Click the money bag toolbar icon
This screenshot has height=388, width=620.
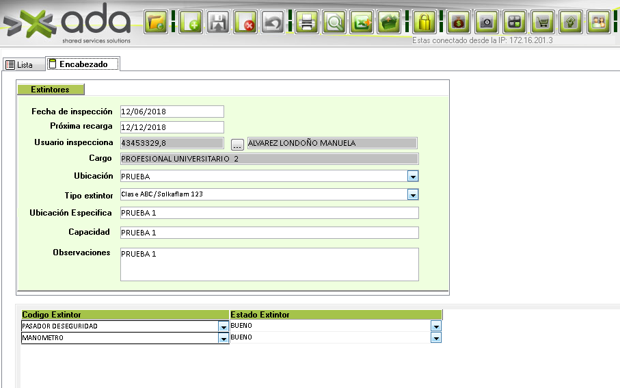coord(459,23)
